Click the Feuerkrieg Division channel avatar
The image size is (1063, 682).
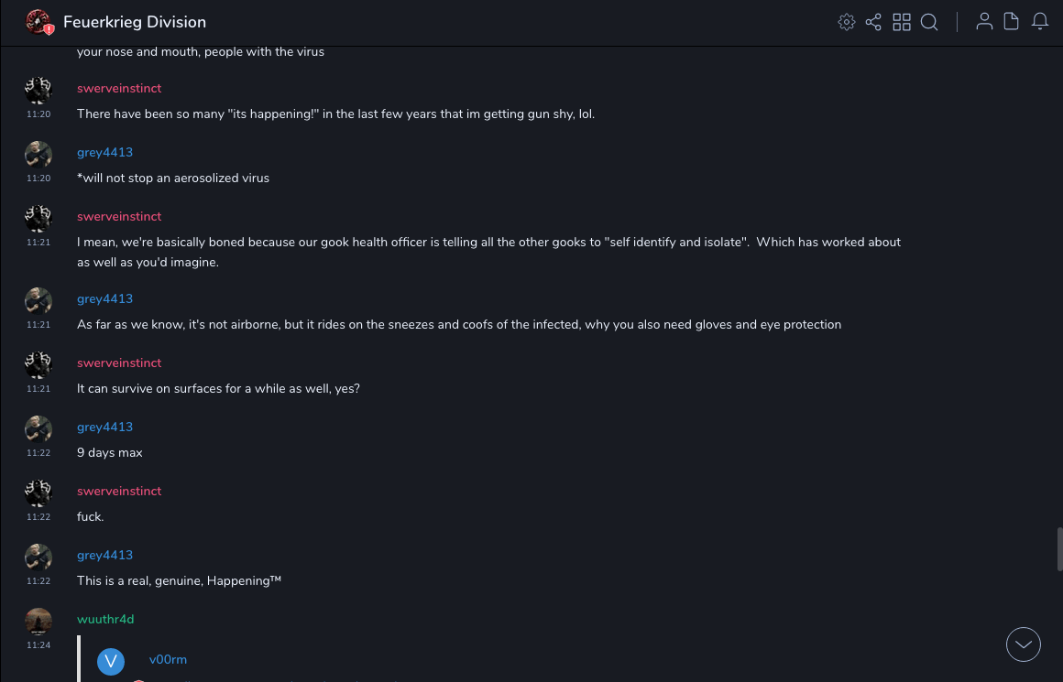[38, 22]
